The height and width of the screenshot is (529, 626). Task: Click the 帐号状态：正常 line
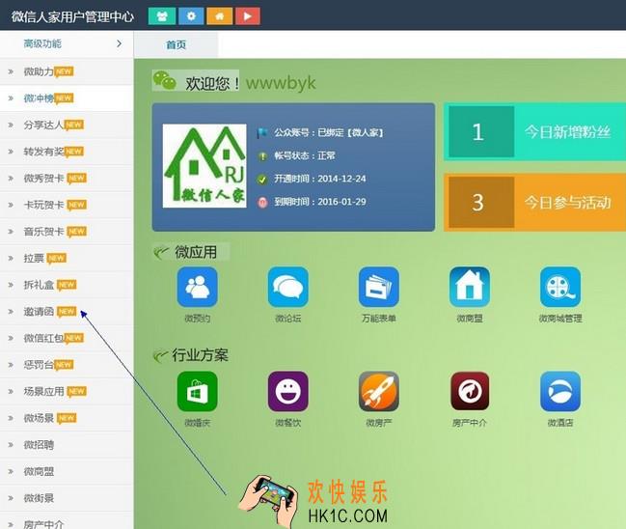coord(305,155)
